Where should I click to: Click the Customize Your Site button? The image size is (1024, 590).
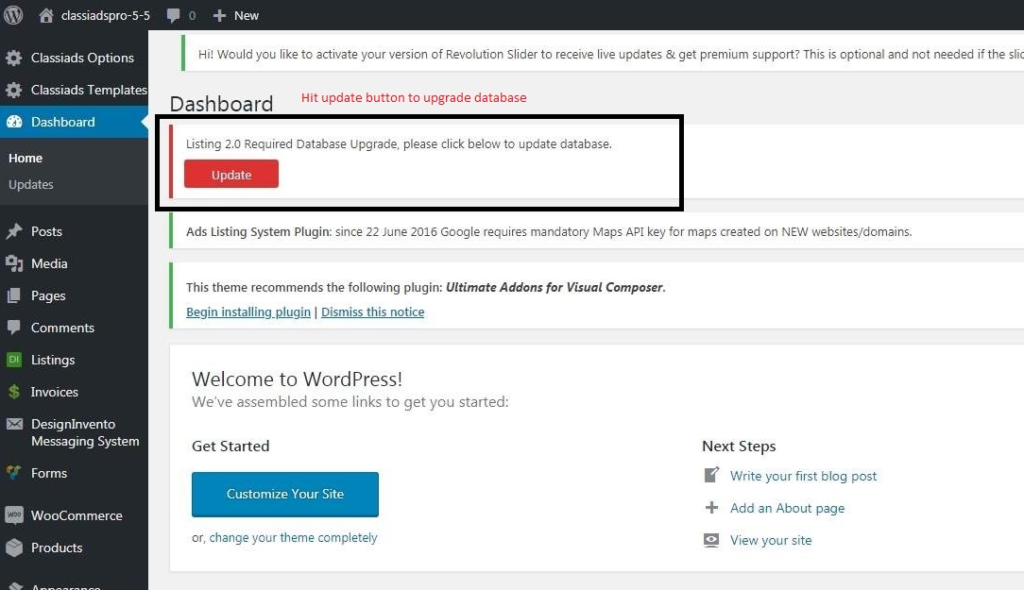285,494
